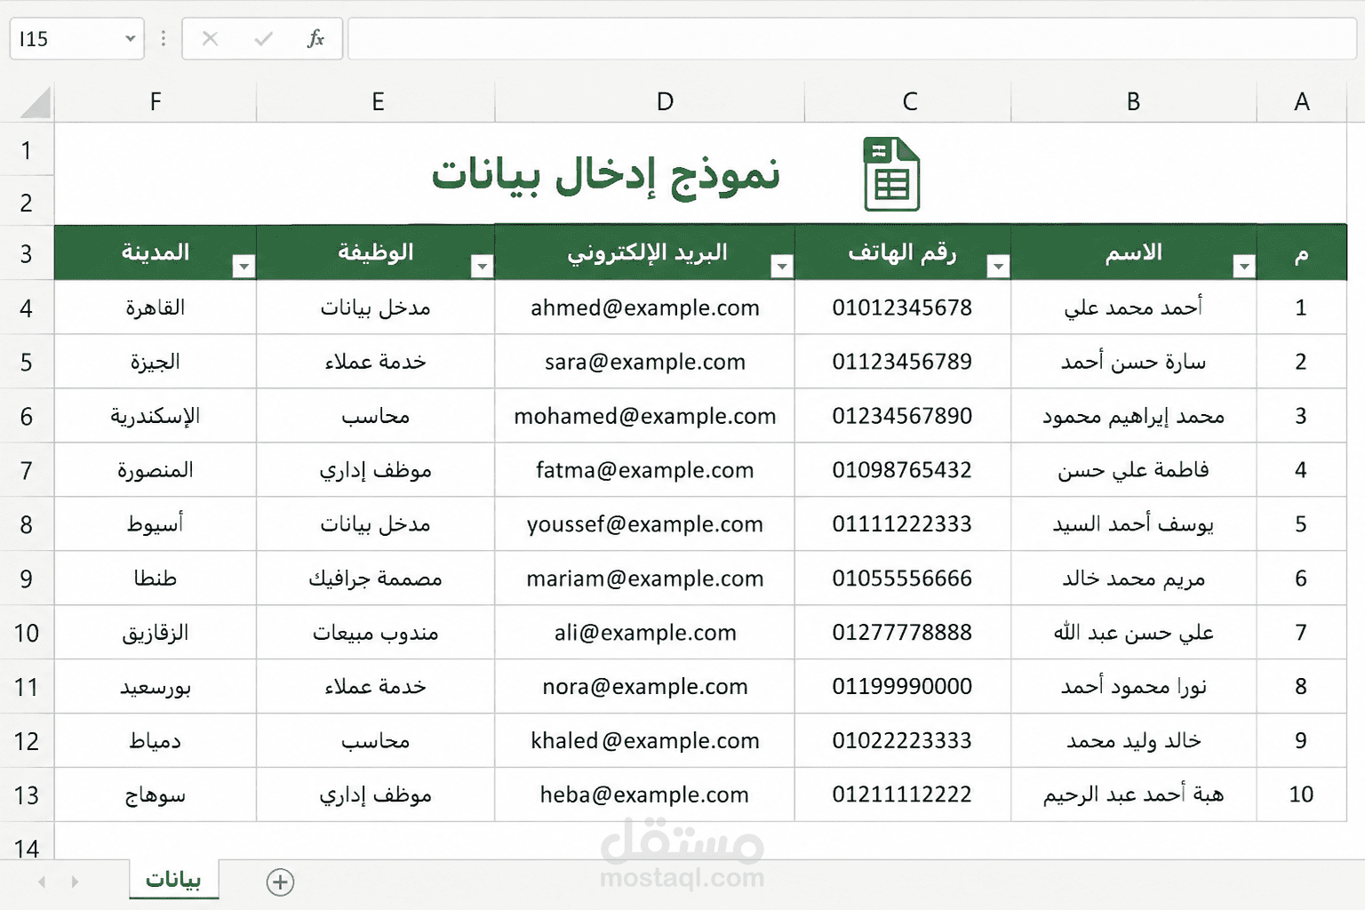Select row 1 header
The height and width of the screenshot is (910, 1365).
click(x=27, y=150)
